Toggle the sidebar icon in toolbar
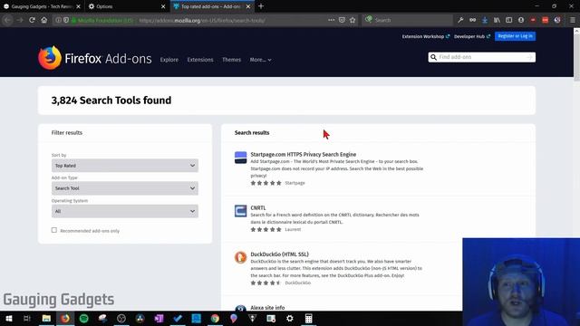 509,20
